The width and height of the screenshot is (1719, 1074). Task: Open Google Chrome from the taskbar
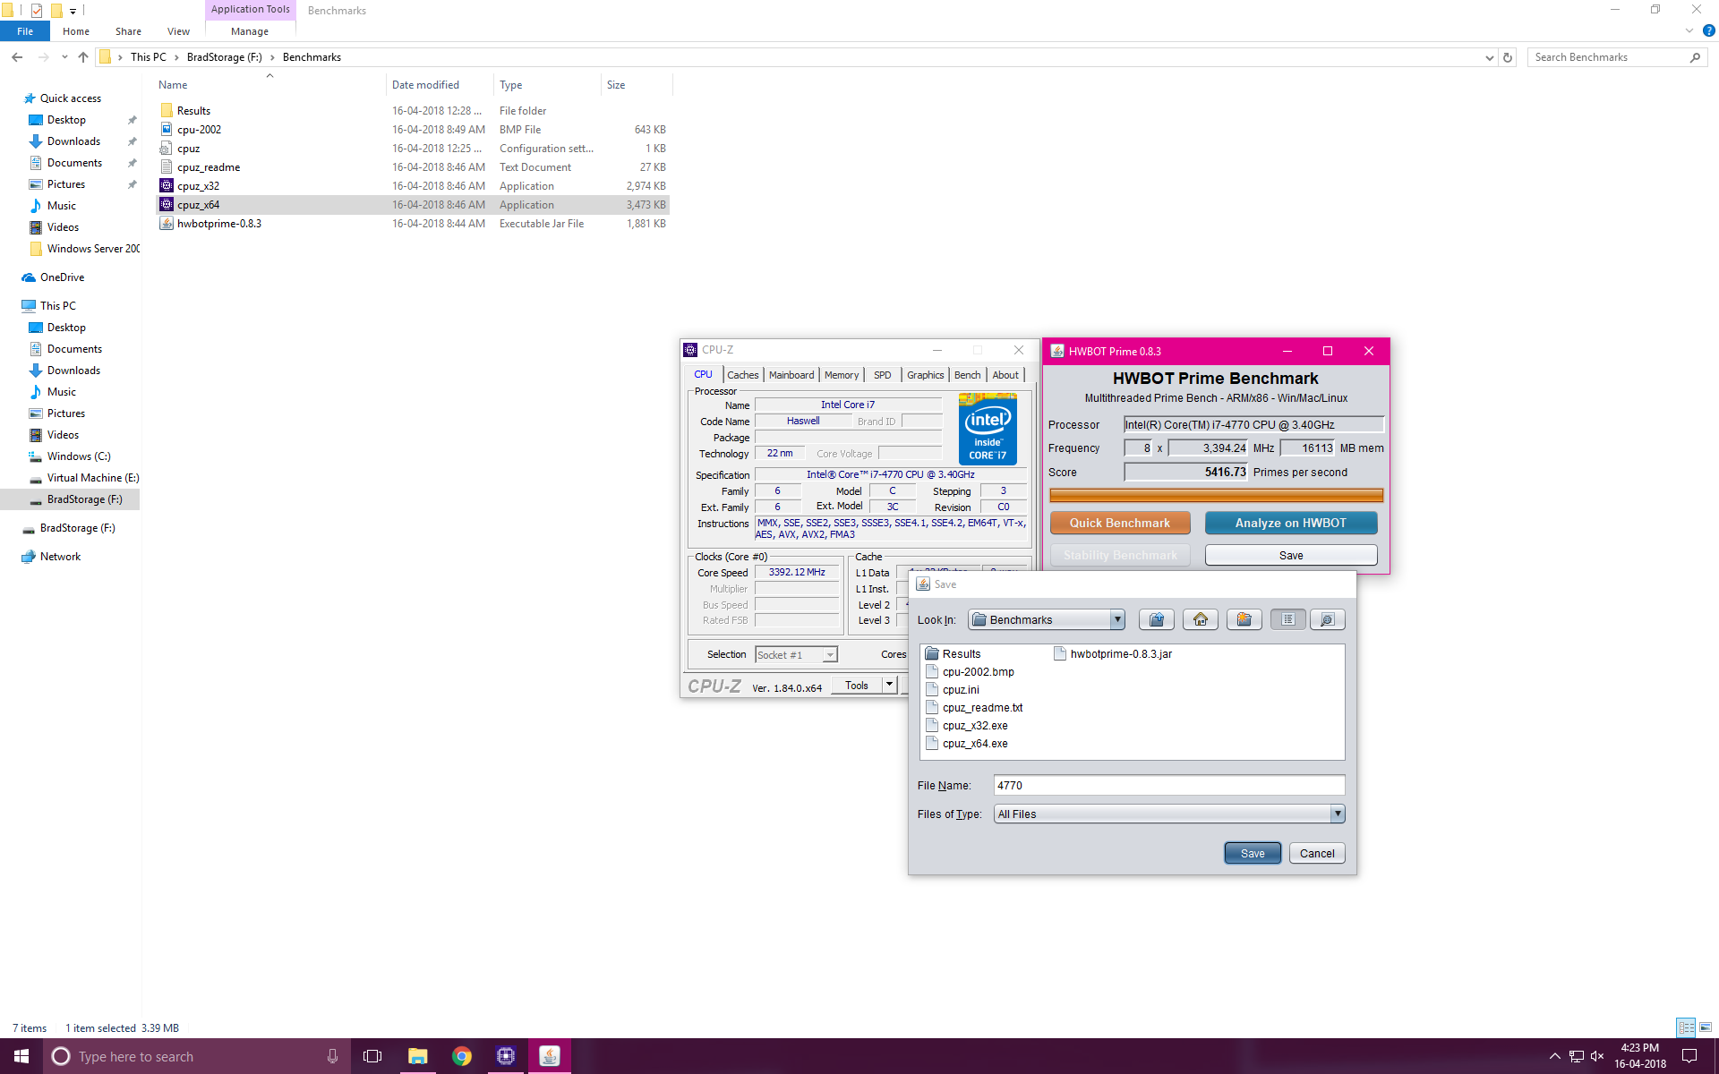[461, 1056]
